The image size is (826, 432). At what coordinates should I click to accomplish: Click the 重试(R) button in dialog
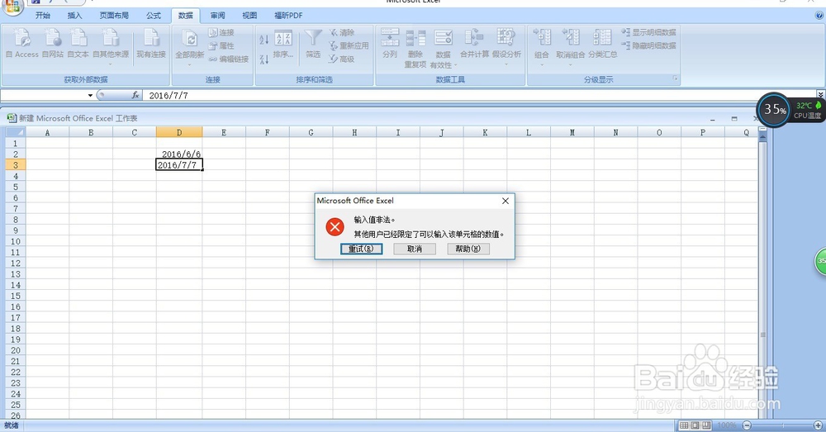pos(362,249)
